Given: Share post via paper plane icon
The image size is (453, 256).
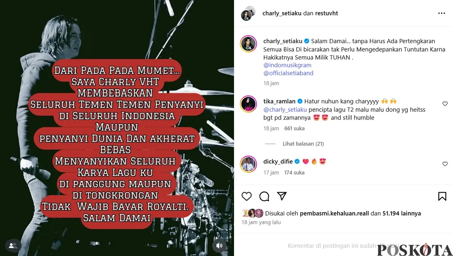Looking at the screenshot, I should point(282,196).
